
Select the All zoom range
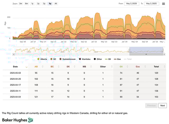click(x=56, y=4)
